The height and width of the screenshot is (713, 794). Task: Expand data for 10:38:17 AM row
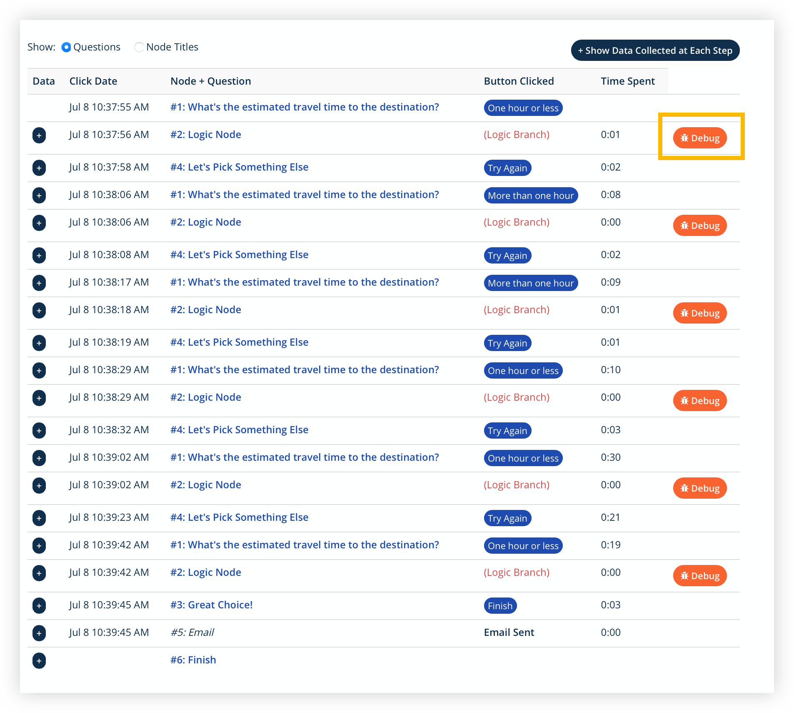click(39, 283)
